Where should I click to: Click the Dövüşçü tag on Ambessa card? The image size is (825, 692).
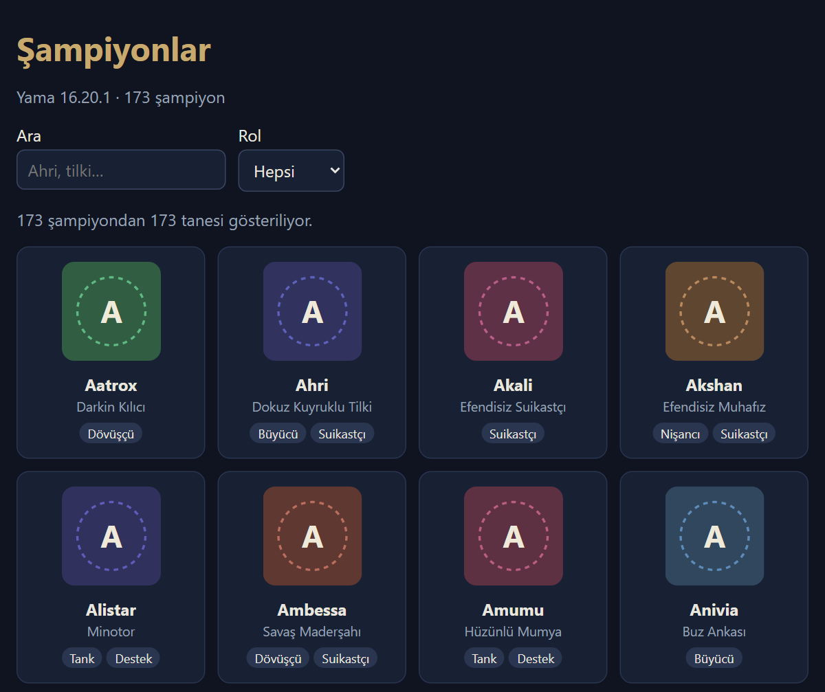coord(278,658)
